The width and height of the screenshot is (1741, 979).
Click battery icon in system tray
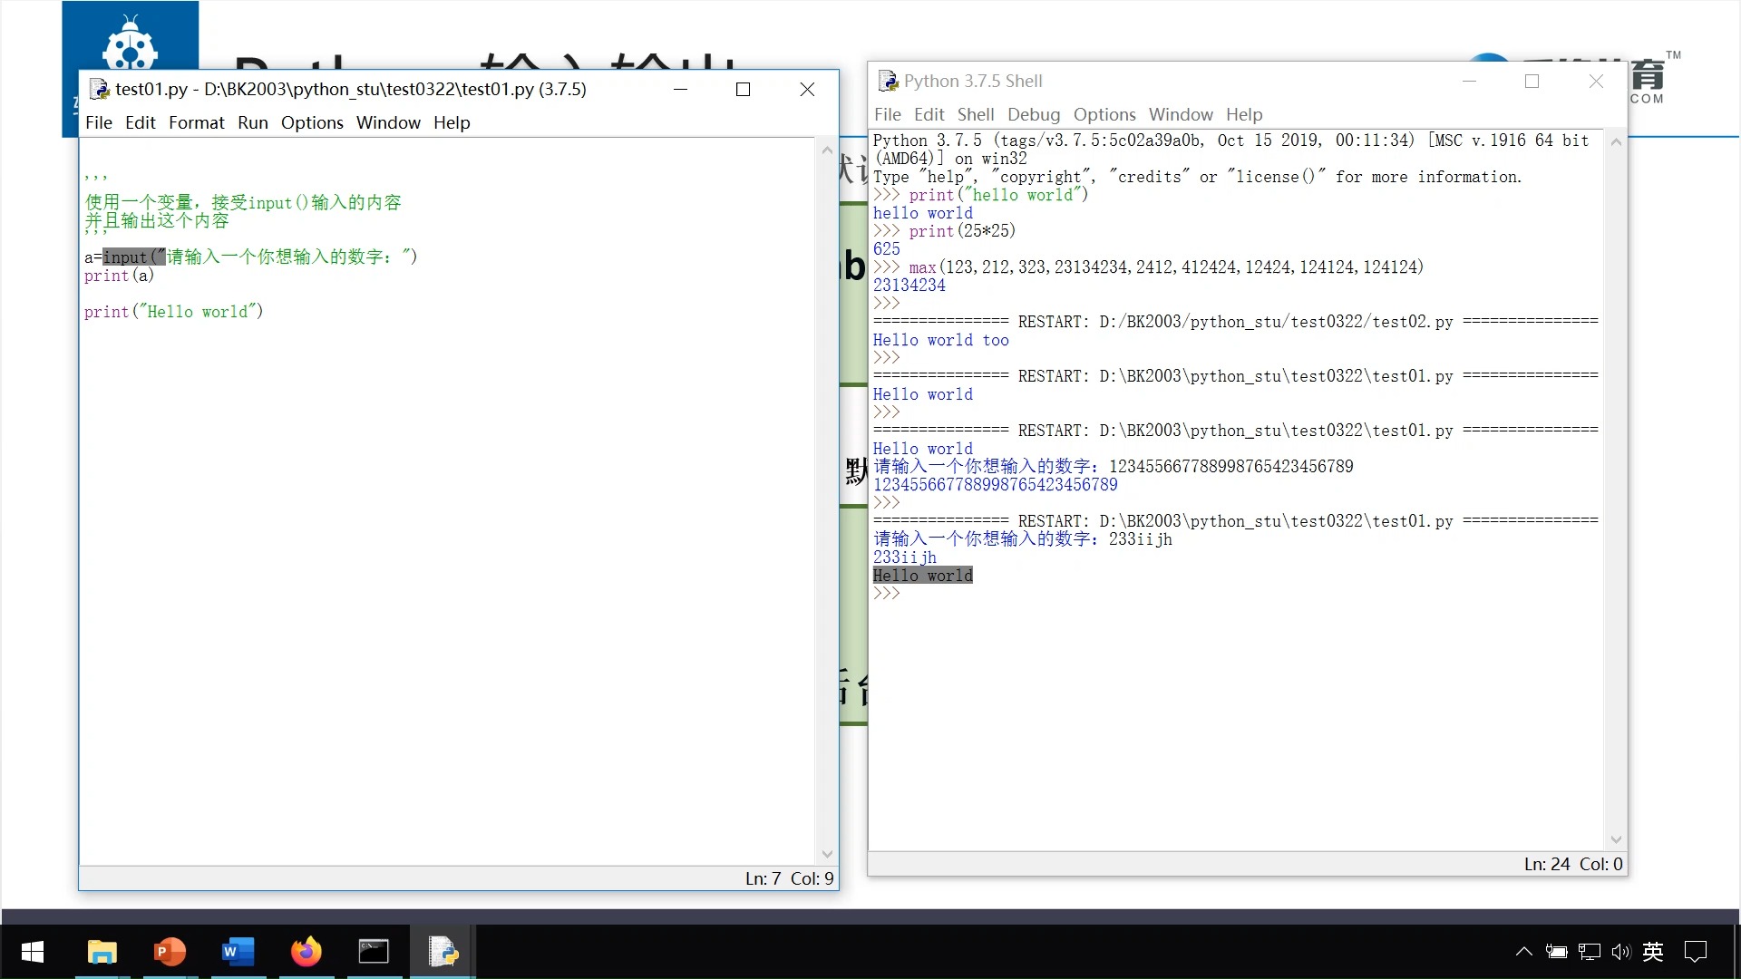(x=1556, y=952)
